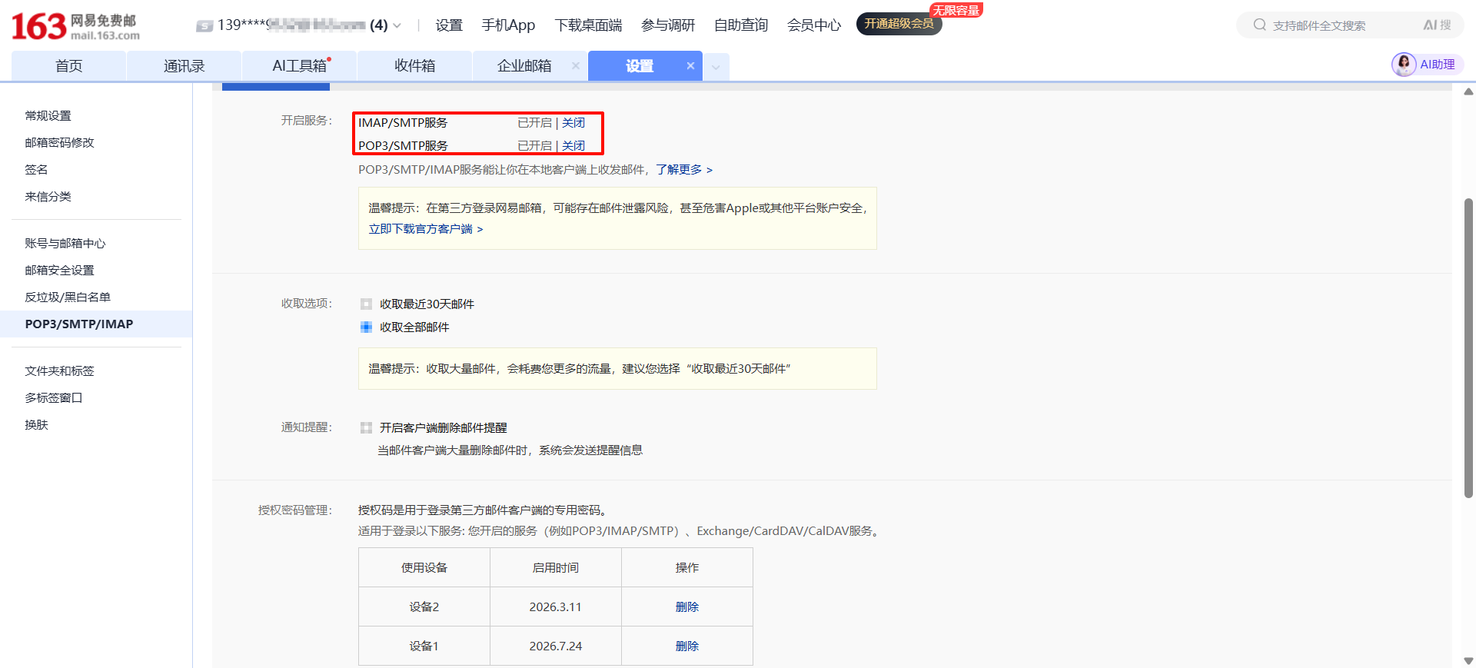Viewport: 1476px width, 668px height.
Task: Open 参与调研 top link
Action: coord(668,25)
